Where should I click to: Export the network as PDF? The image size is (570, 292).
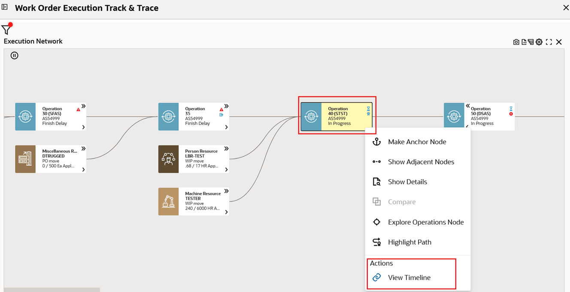point(524,42)
